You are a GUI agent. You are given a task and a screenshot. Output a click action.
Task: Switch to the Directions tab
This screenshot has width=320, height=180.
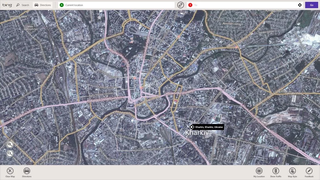[43, 5]
